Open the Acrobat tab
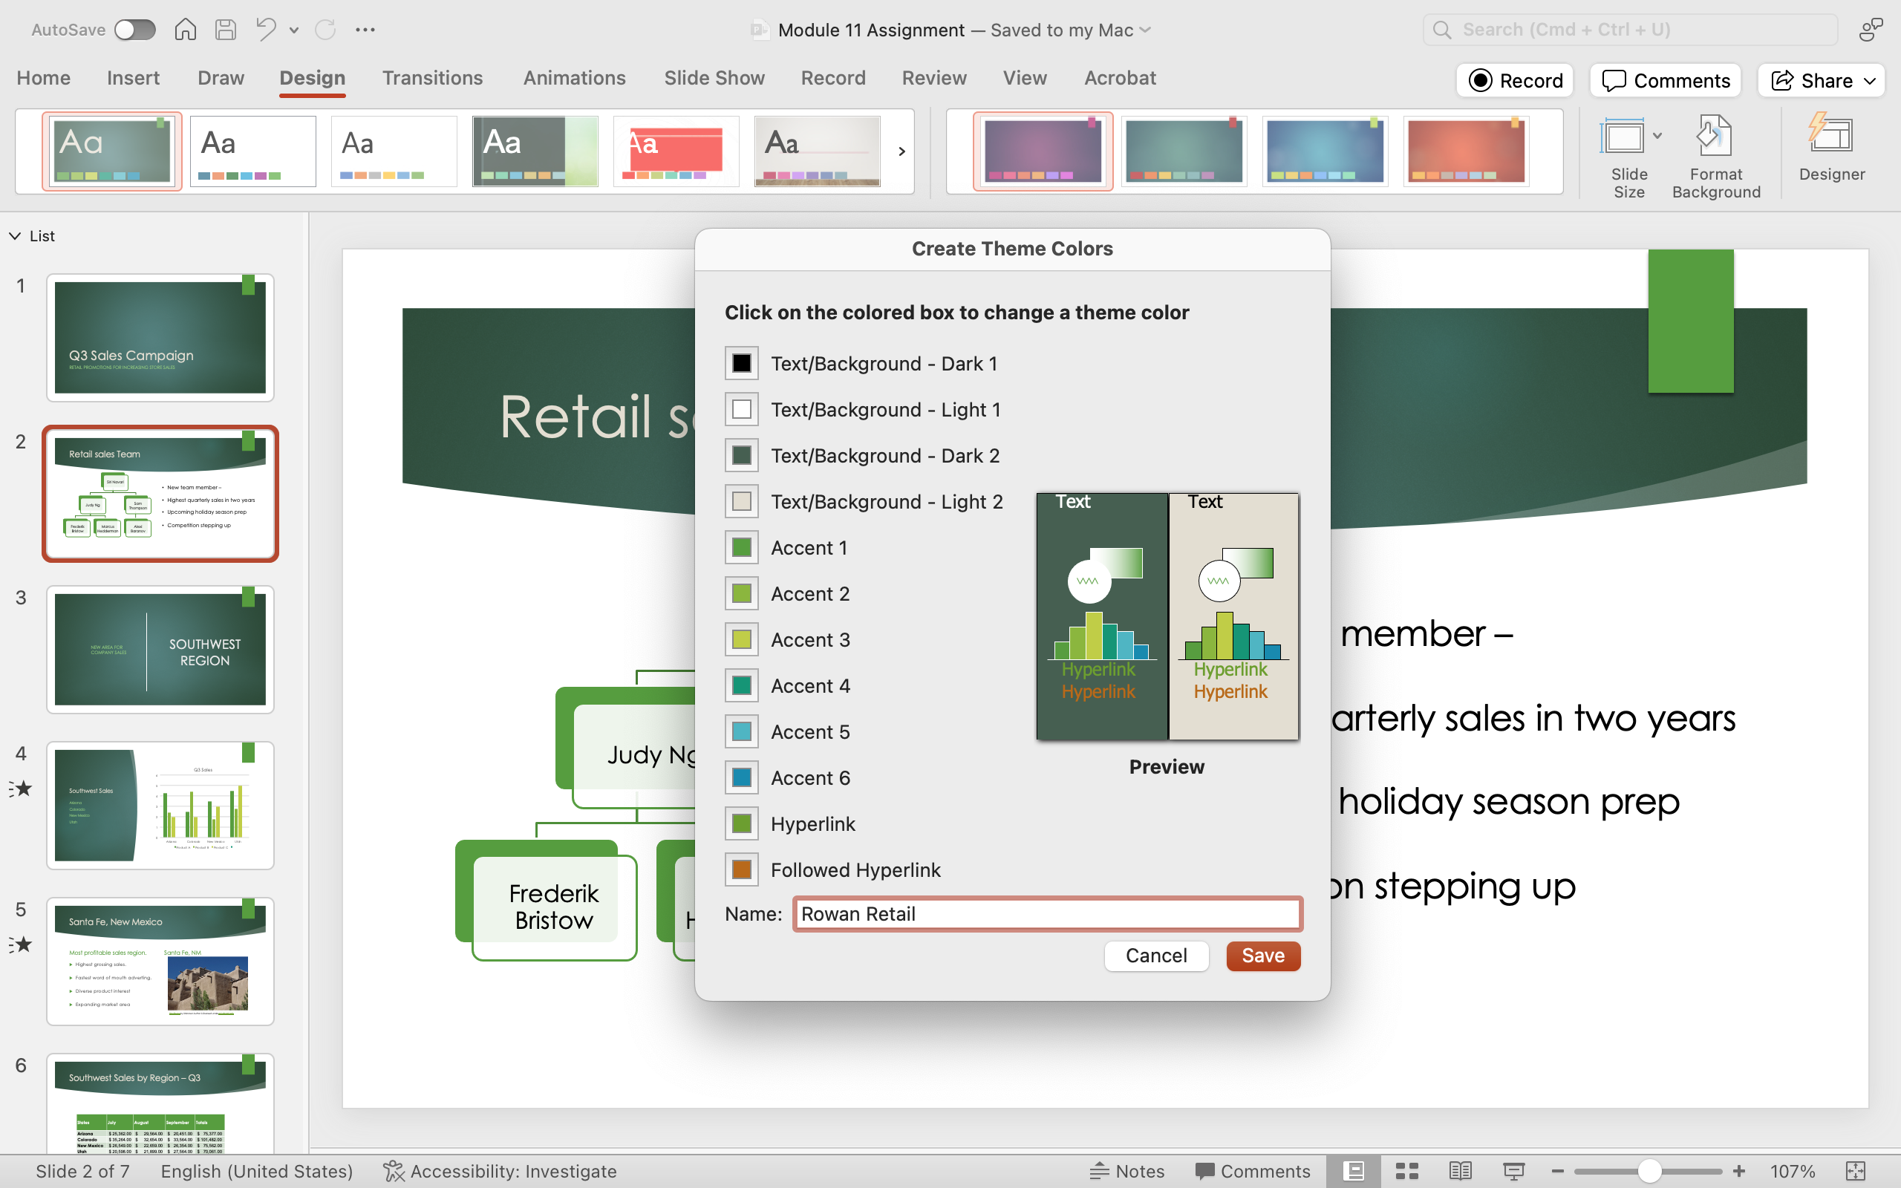Viewport: 1901px width, 1188px height. pyautogui.click(x=1120, y=78)
